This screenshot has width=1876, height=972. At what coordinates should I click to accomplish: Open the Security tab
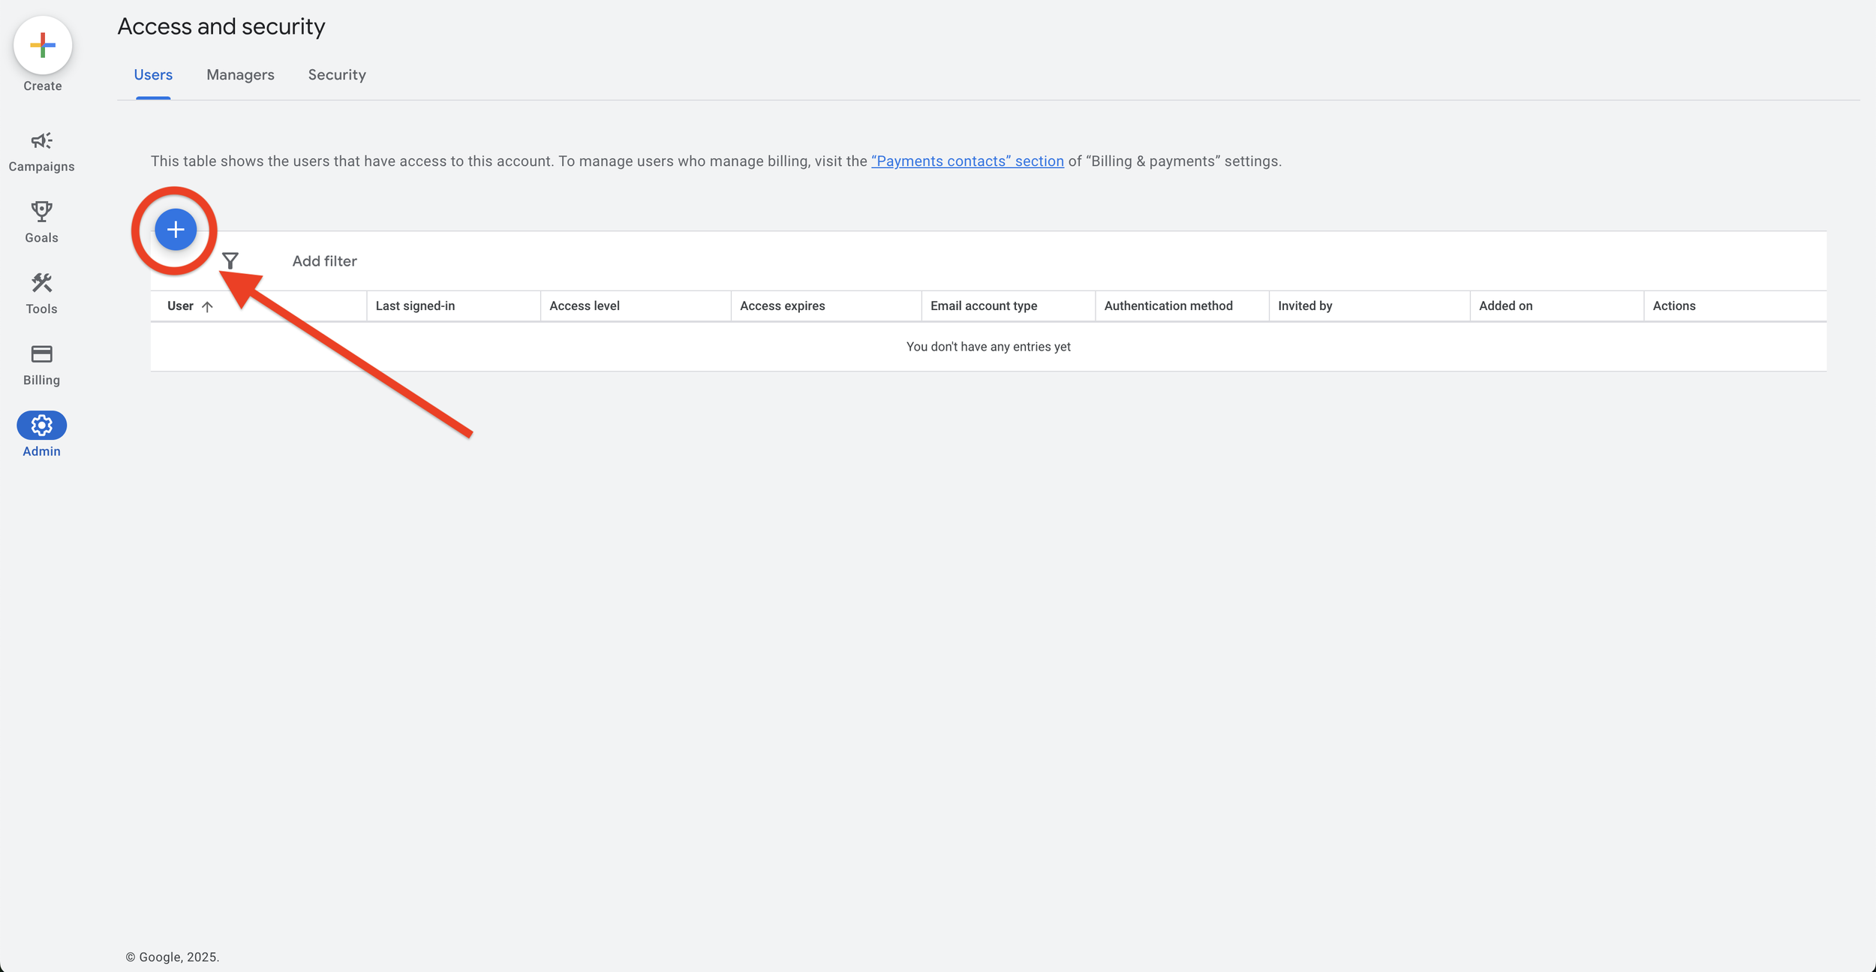(x=336, y=74)
